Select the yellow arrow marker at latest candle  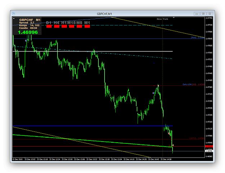(x=173, y=145)
